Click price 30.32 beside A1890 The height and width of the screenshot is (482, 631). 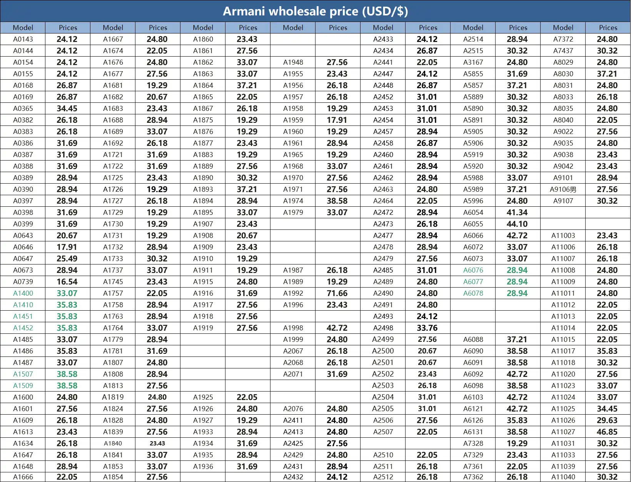[x=247, y=178]
